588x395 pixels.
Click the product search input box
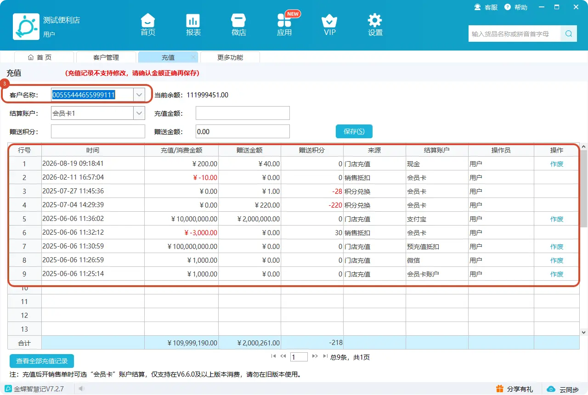[514, 34]
